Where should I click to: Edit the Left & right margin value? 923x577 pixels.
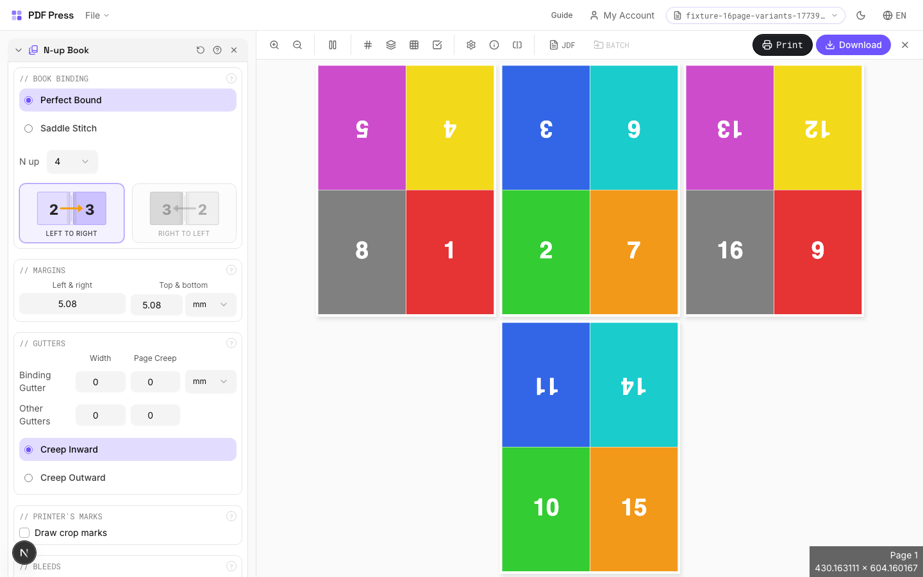click(72, 303)
